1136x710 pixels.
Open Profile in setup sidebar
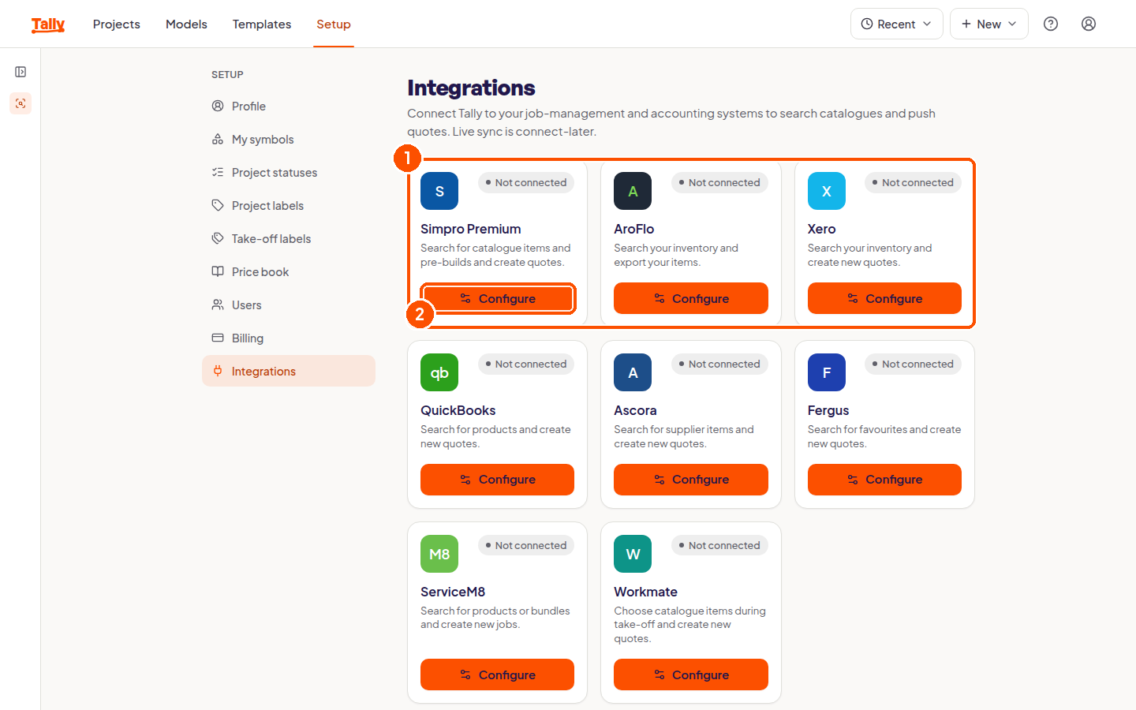tap(289, 106)
